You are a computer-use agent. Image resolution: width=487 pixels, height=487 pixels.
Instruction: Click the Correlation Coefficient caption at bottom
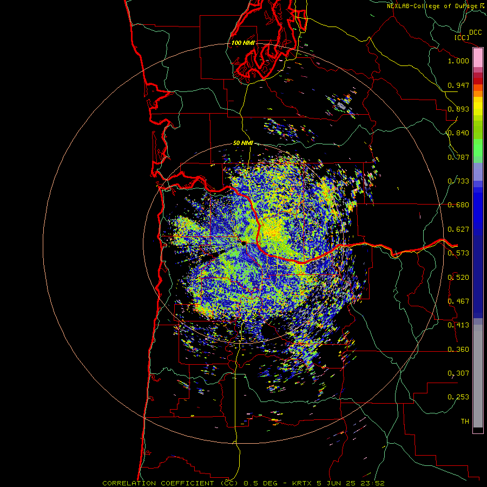243,483
